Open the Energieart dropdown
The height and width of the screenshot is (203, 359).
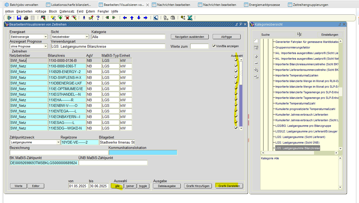[46, 37]
